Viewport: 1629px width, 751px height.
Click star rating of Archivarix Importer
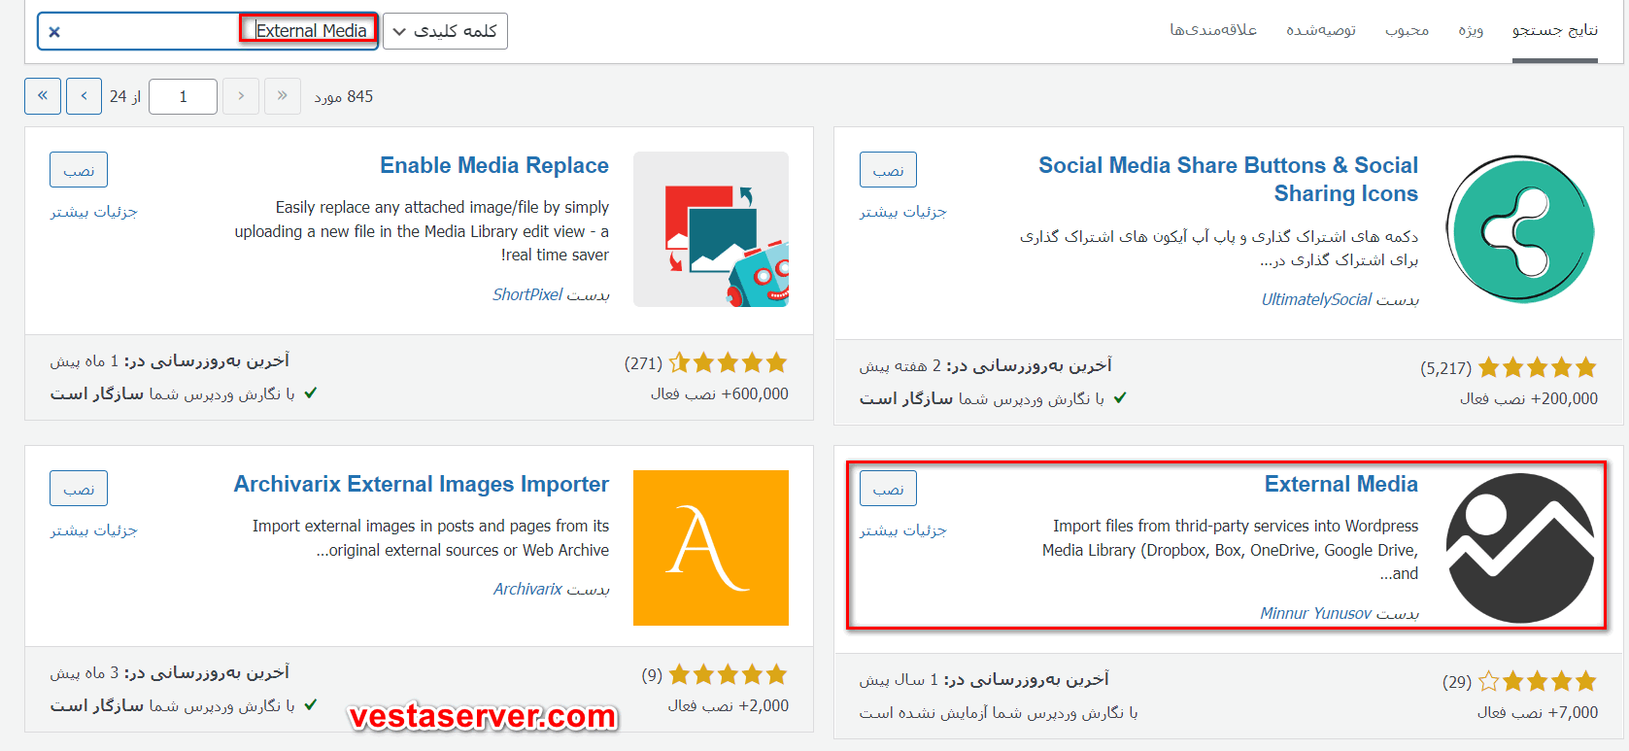coord(728,674)
